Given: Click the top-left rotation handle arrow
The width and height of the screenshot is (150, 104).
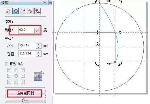Looking at the screenshot, I should [97, 1].
